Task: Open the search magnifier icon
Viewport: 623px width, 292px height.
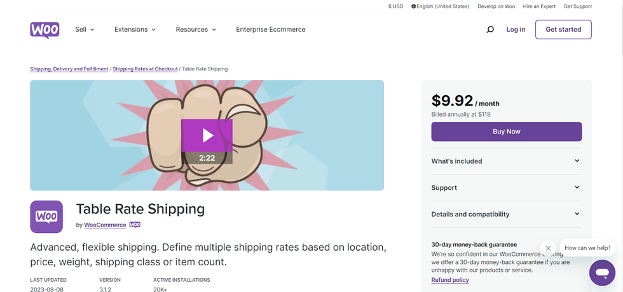Action: [490, 30]
